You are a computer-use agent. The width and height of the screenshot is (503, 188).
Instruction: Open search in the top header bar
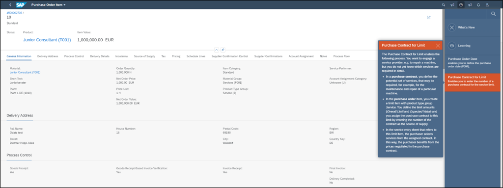pyautogui.click(x=444, y=5)
